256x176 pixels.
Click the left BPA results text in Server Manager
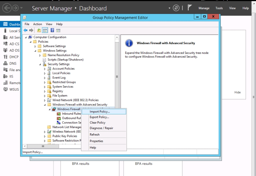[81, 164]
